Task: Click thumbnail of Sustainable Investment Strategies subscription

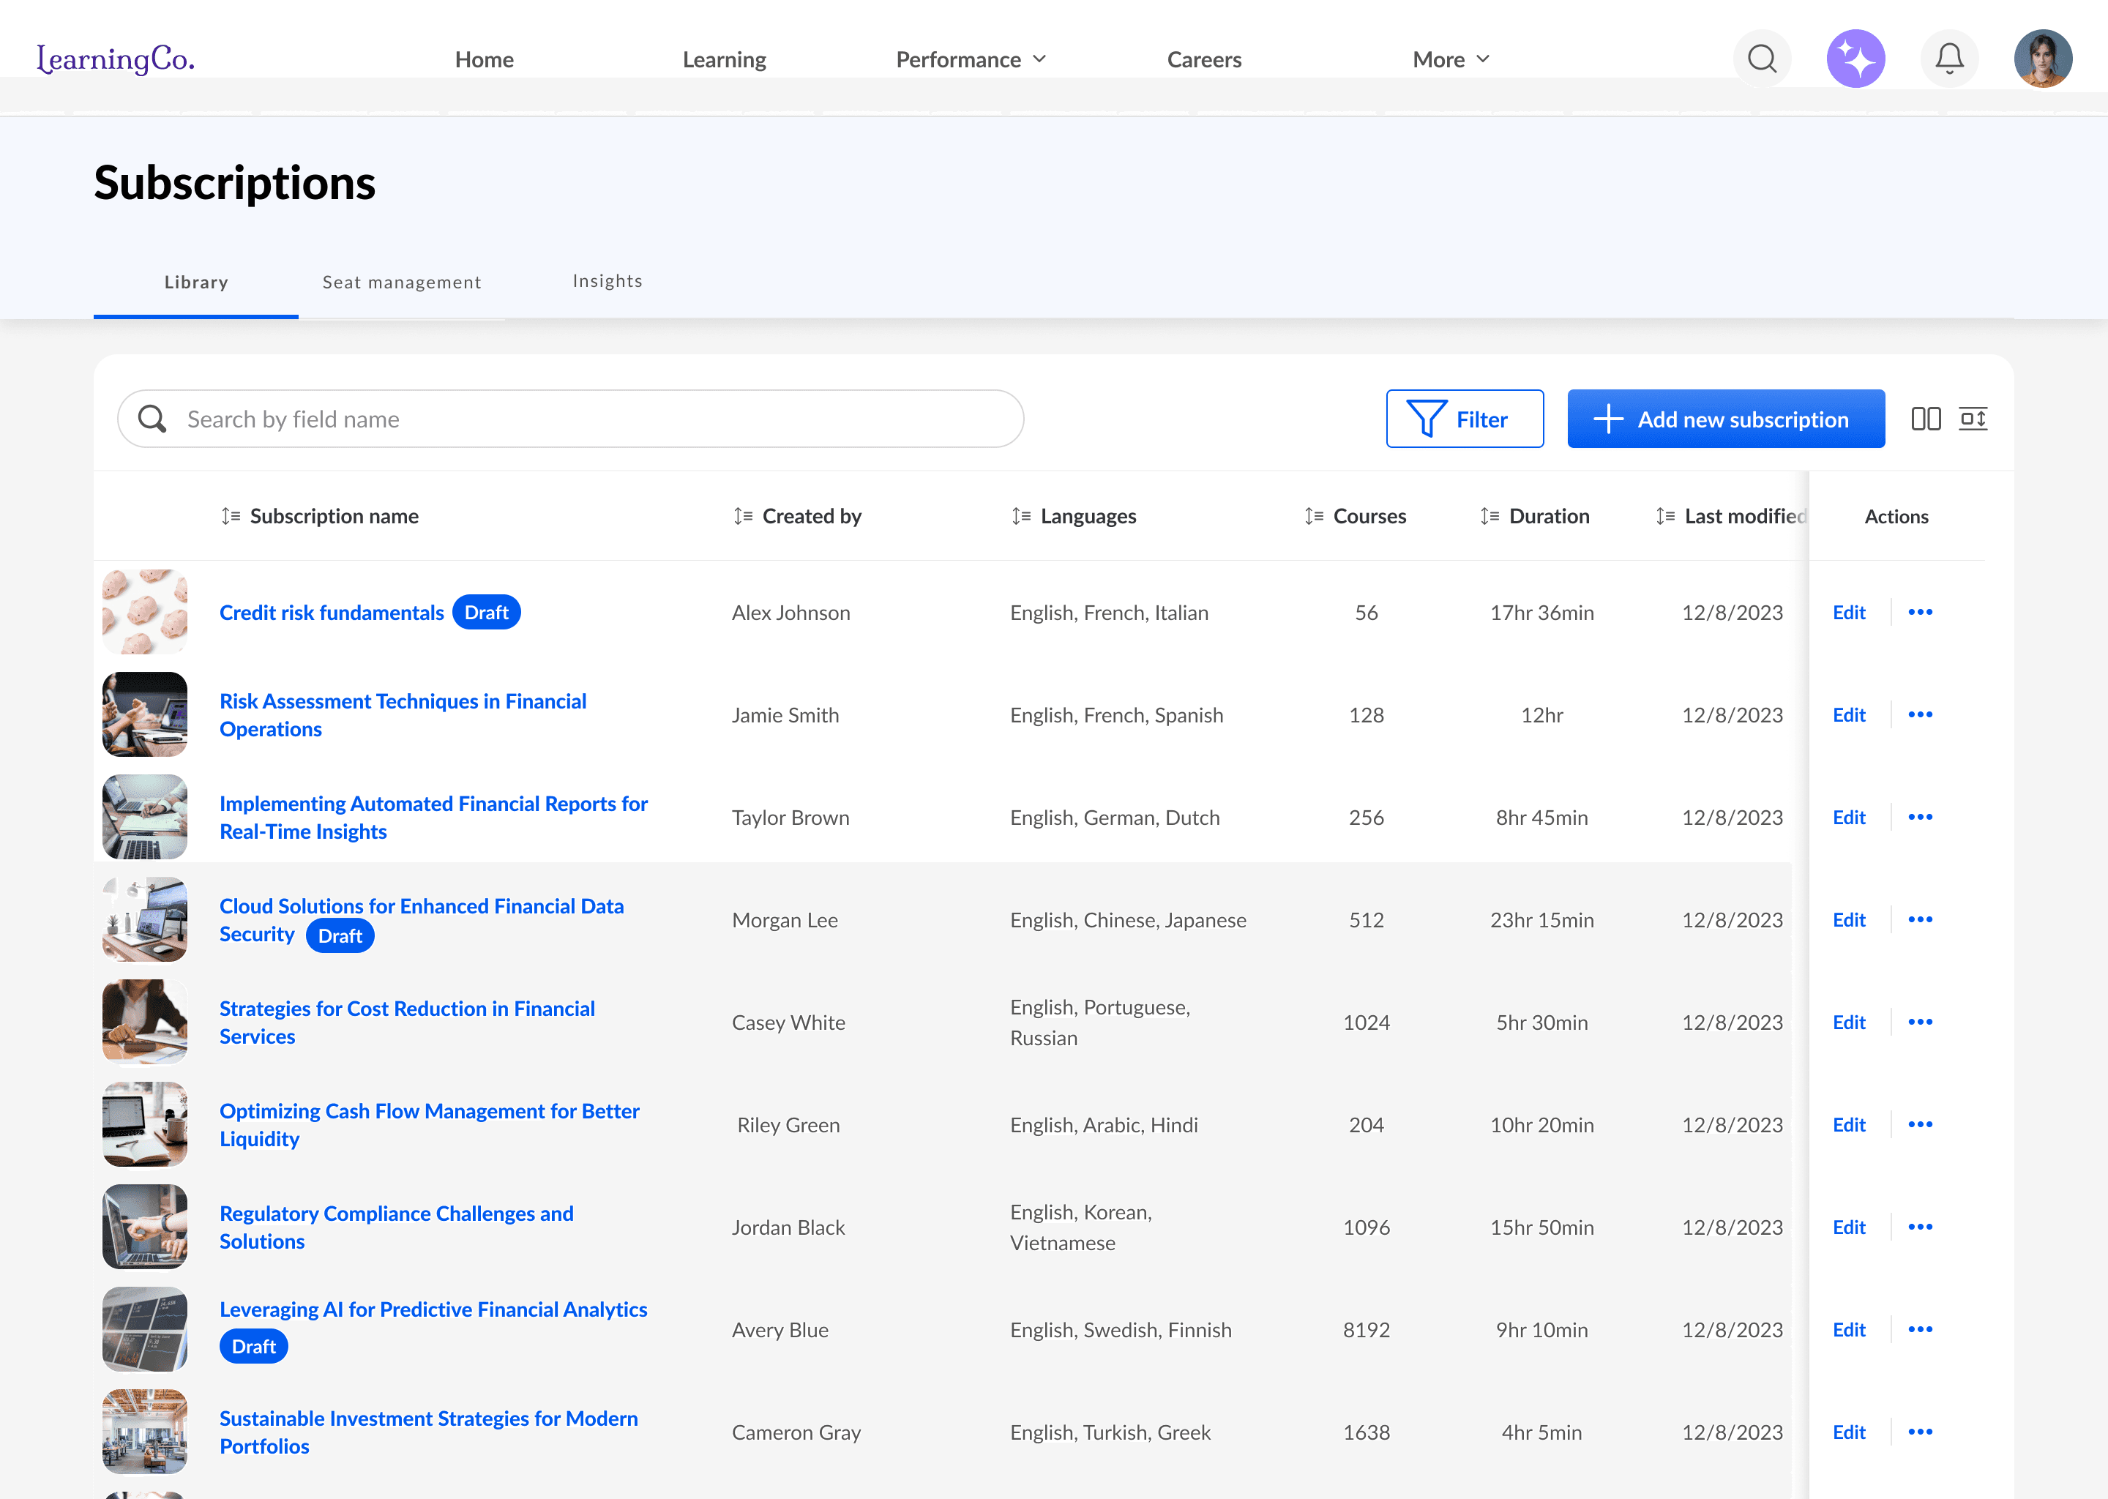Action: 145,1432
